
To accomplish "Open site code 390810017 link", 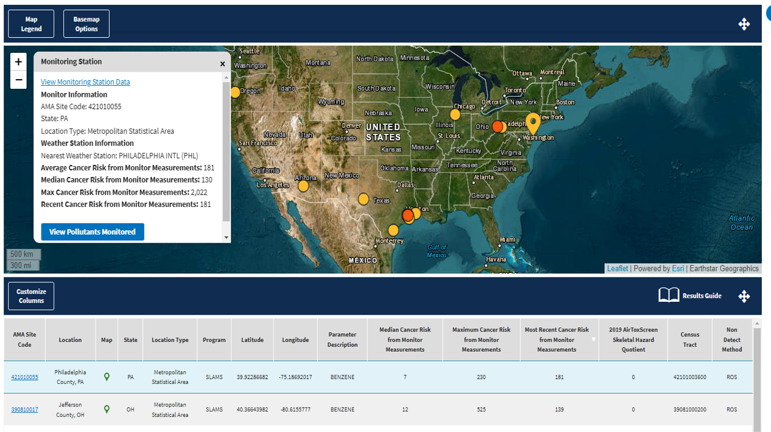I will [x=24, y=409].
